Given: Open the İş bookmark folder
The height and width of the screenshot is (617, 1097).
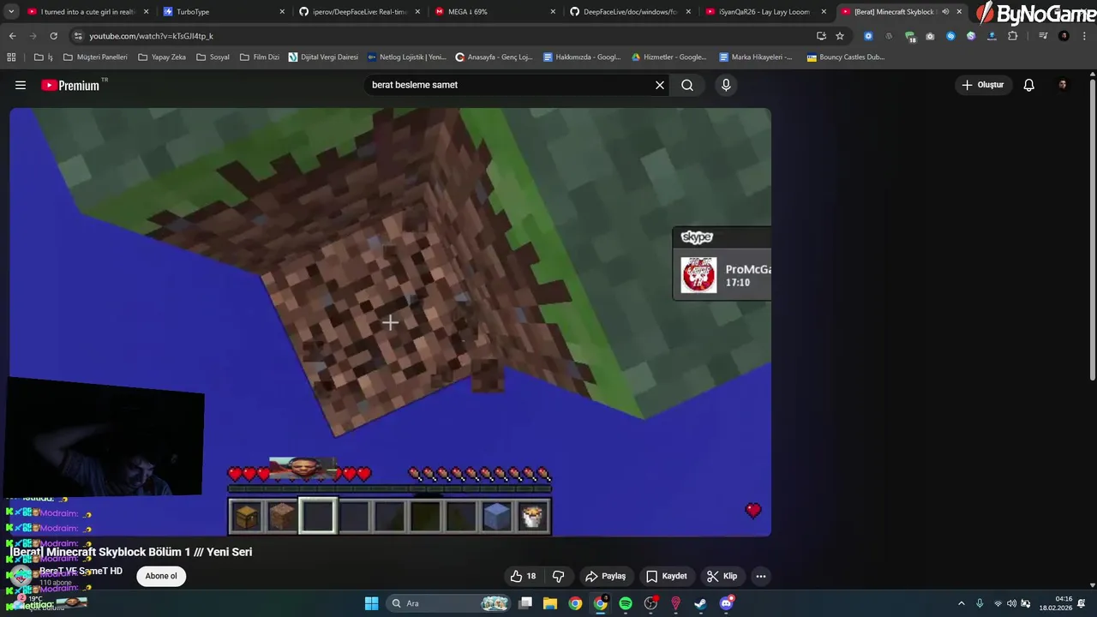Looking at the screenshot, I should click(x=44, y=57).
